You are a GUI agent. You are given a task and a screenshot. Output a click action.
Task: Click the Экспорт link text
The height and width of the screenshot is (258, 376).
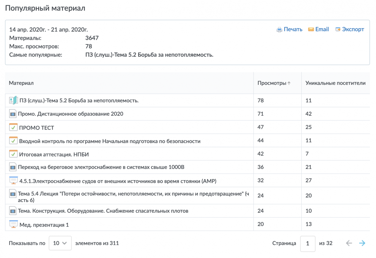353,29
